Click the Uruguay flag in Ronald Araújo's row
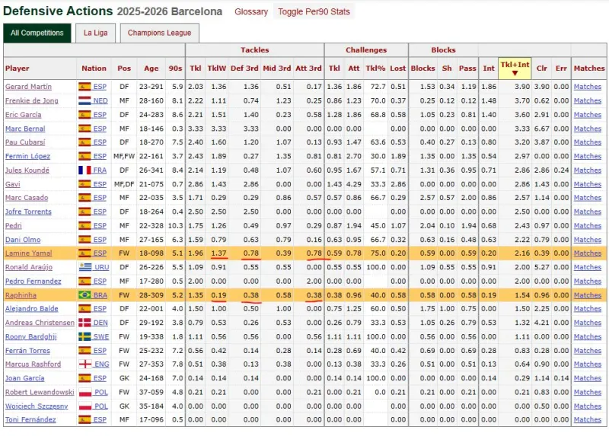609x436 pixels. click(x=84, y=268)
